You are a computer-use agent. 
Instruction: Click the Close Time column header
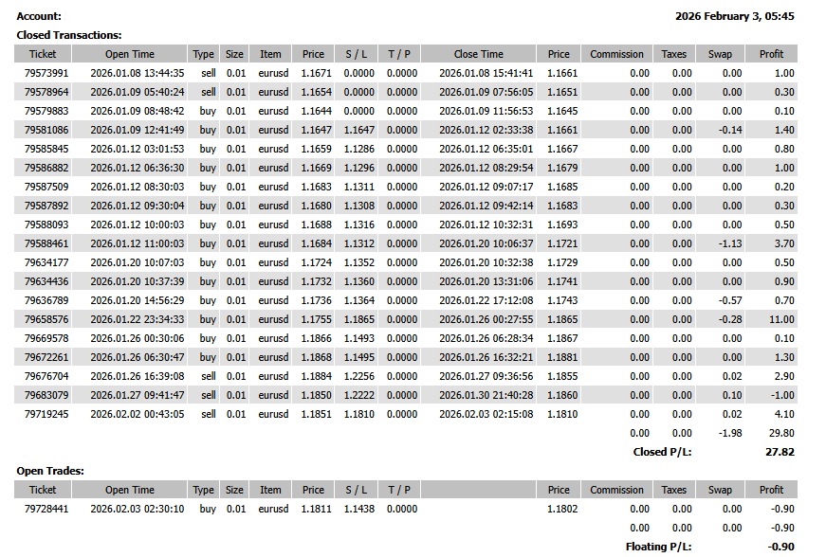point(478,54)
